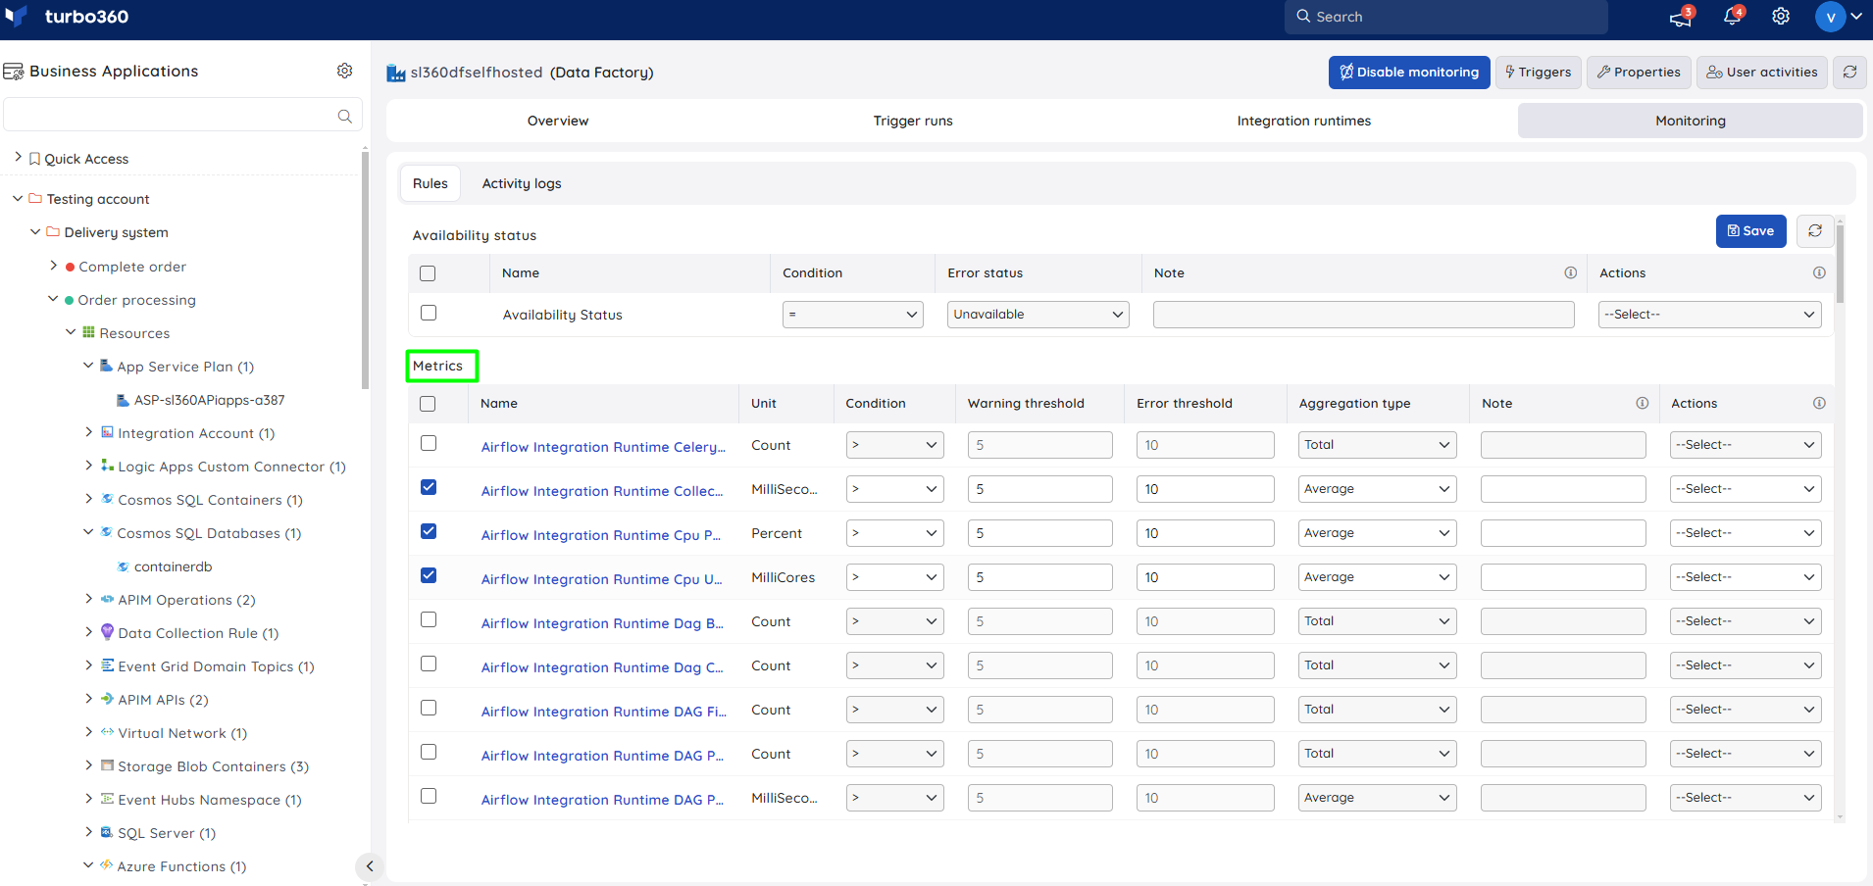Click the Data Collection Rule icon
The width and height of the screenshot is (1873, 886).
point(107,632)
